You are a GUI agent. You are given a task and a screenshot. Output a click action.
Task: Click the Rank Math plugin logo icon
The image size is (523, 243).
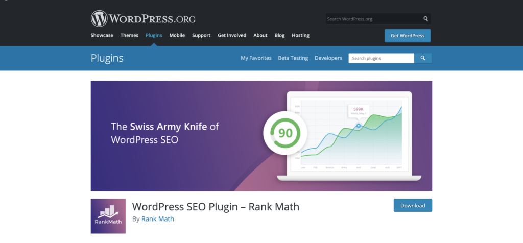click(x=108, y=216)
